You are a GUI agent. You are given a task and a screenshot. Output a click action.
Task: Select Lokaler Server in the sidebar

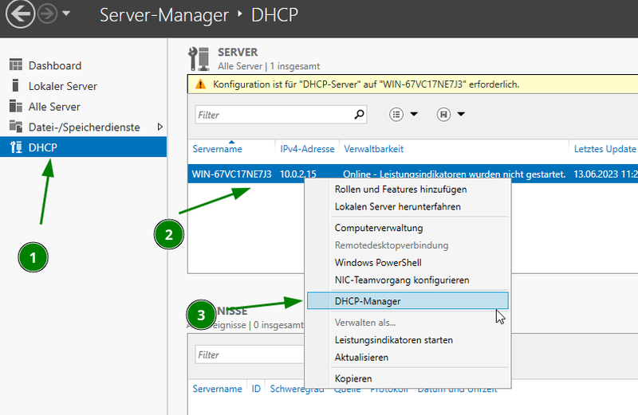click(x=62, y=86)
